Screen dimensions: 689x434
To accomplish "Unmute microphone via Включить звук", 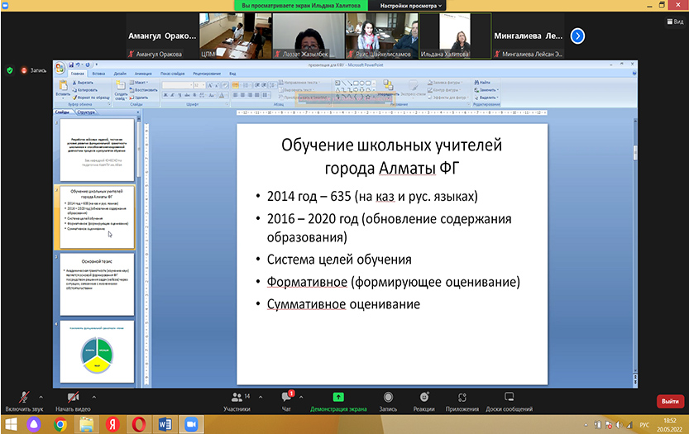I will 24,401.
